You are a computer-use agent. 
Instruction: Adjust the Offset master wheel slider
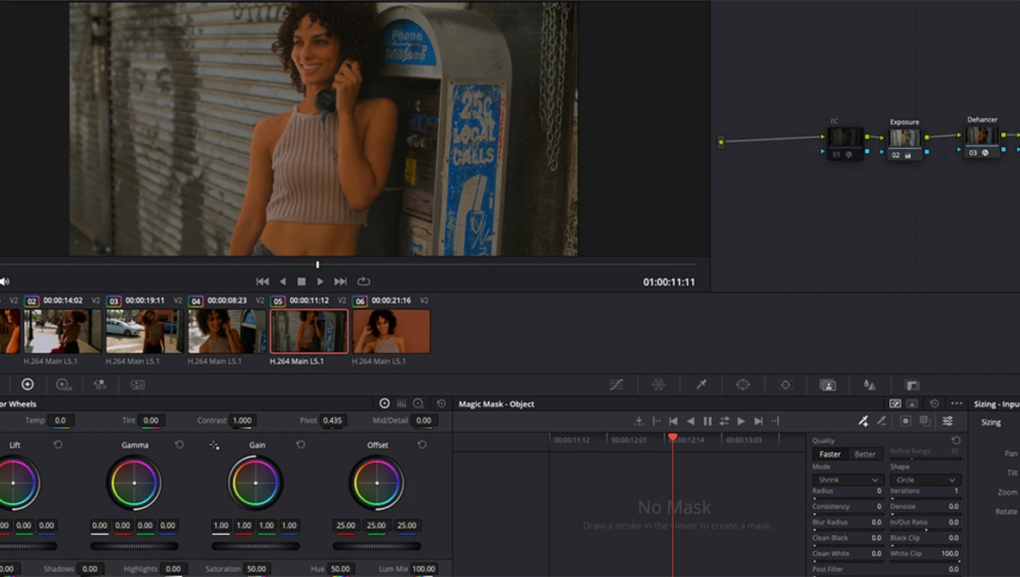pos(377,546)
